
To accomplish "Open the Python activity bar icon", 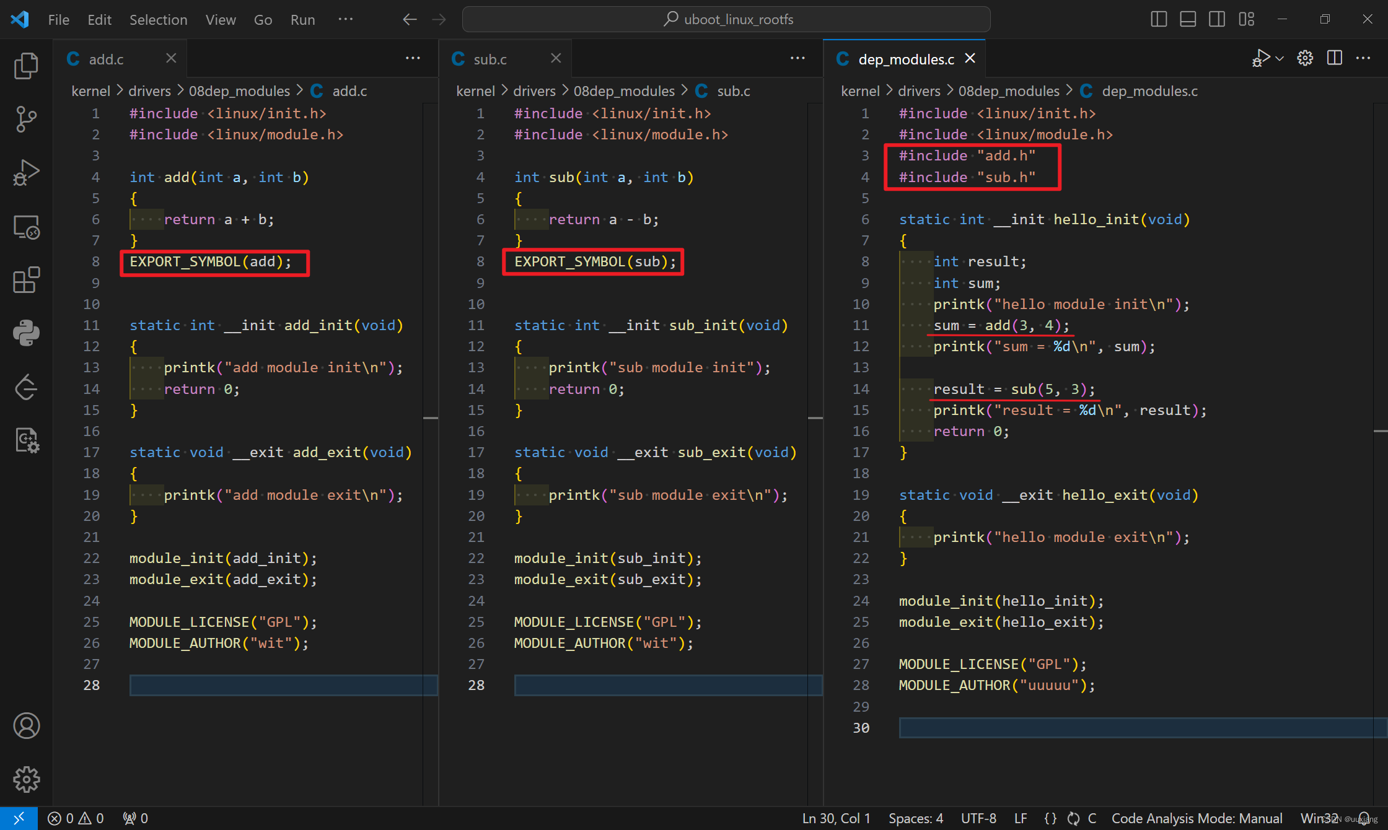I will click(x=26, y=333).
